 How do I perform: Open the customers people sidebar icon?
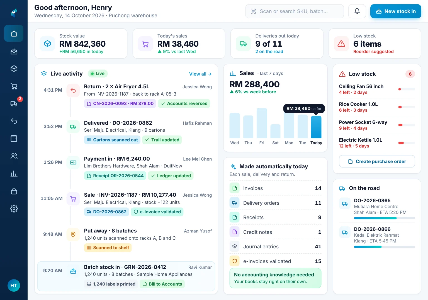coord(14,156)
